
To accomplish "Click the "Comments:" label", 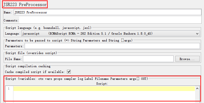I will [x=11, y=20].
